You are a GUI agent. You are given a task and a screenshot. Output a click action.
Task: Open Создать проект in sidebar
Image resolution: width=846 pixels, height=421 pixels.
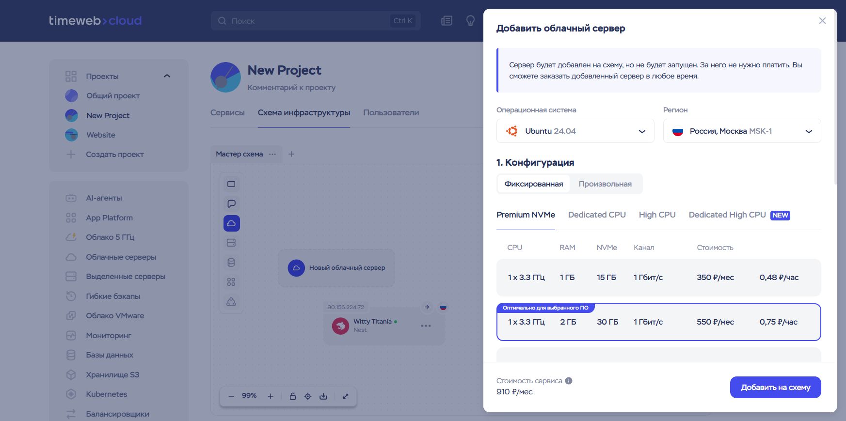point(115,155)
